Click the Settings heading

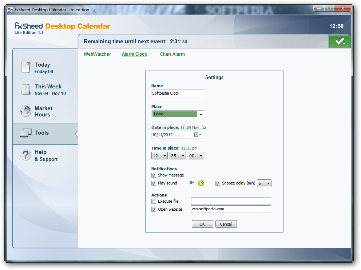point(214,78)
